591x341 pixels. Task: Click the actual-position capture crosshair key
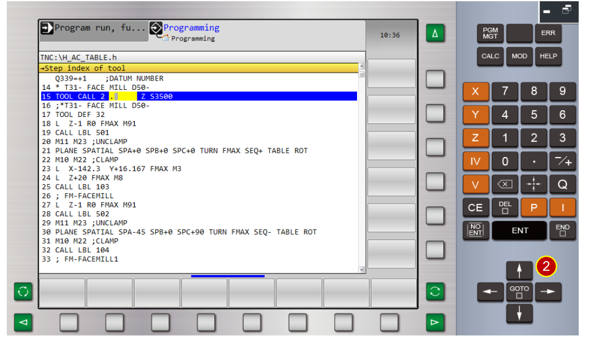(534, 185)
